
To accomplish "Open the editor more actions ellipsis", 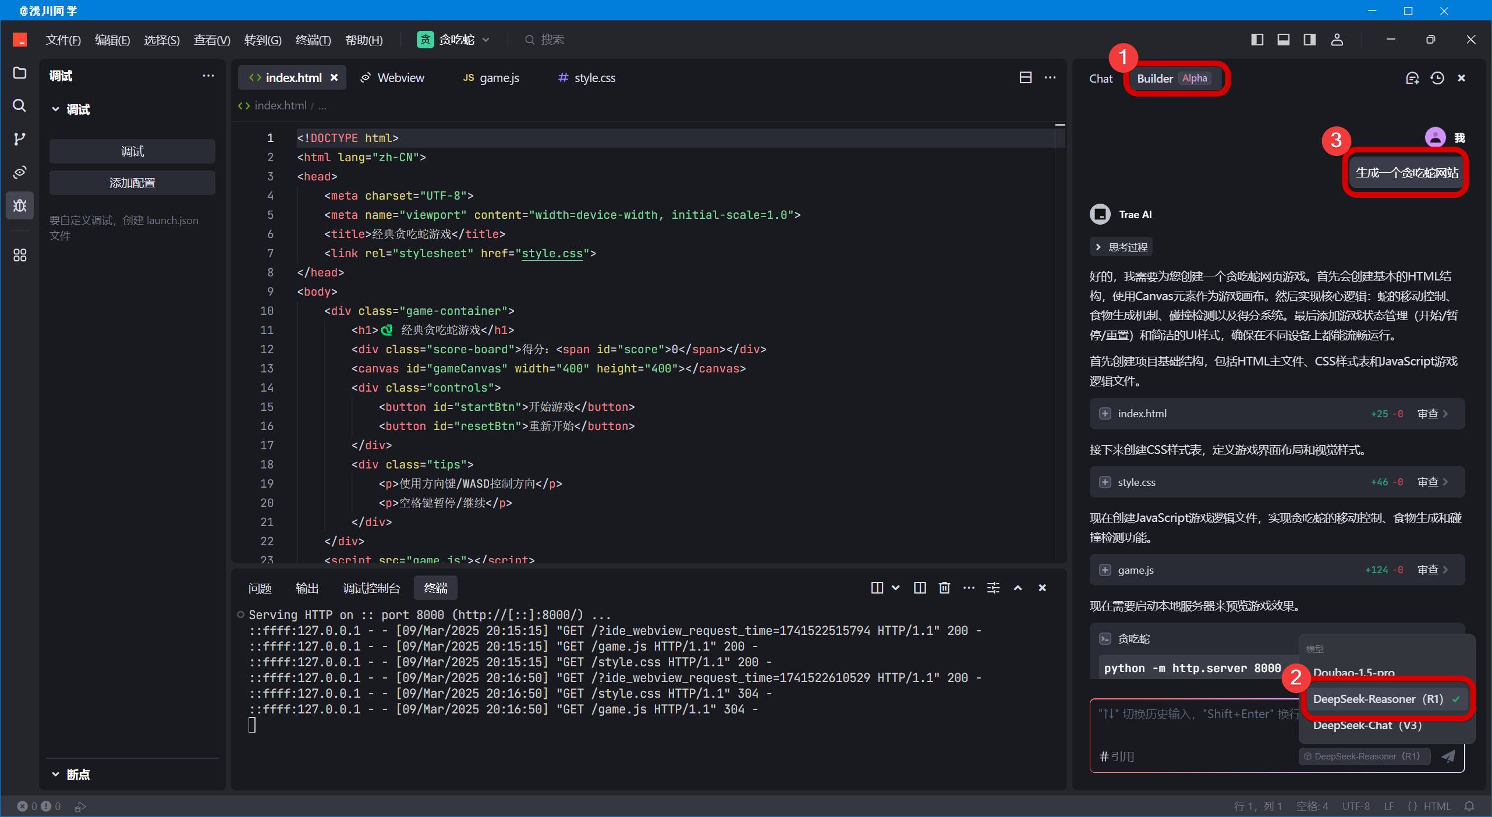I will coord(1050,77).
